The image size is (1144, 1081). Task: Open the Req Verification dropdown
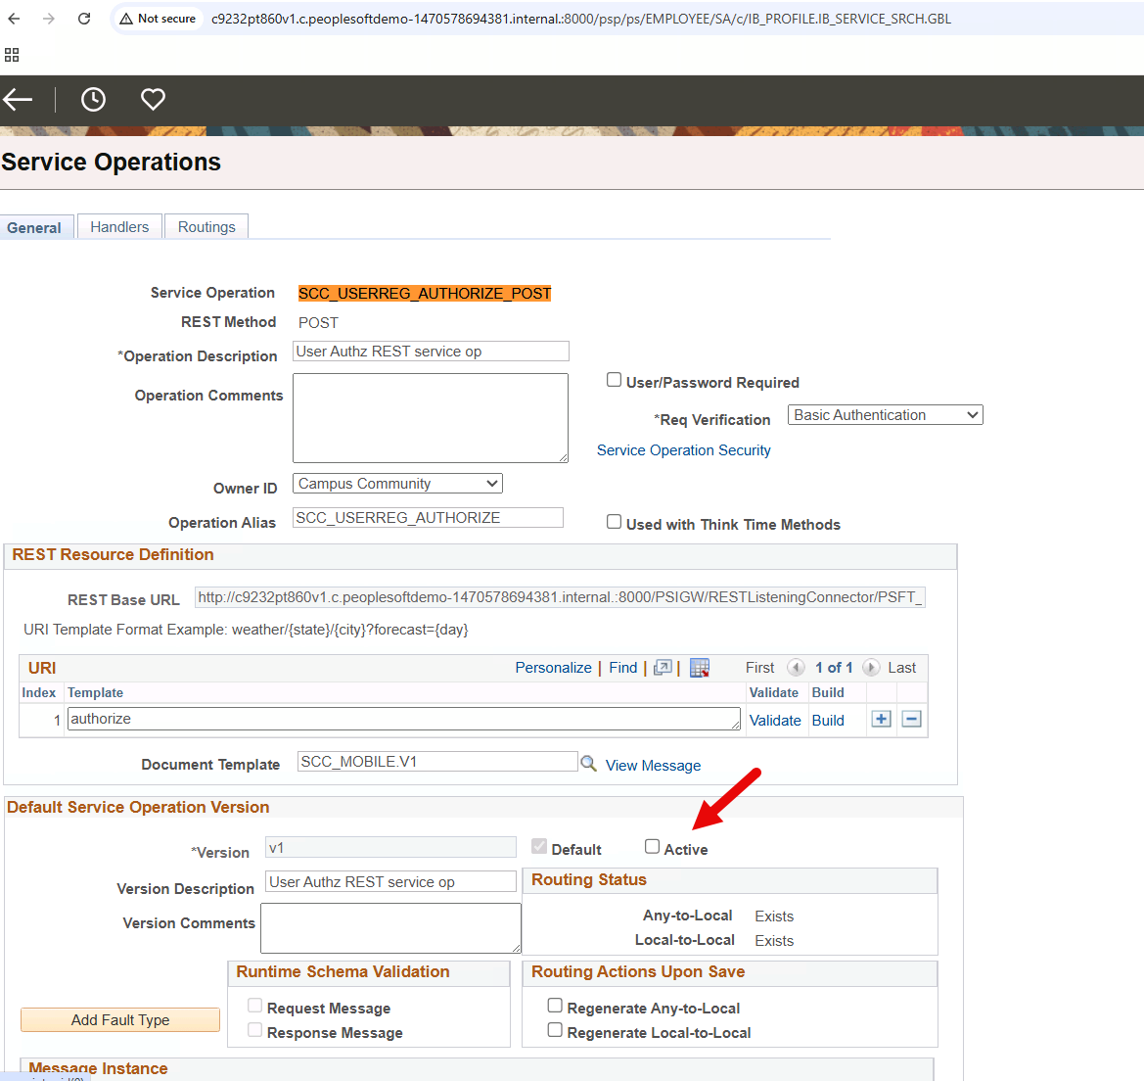pyautogui.click(x=885, y=415)
